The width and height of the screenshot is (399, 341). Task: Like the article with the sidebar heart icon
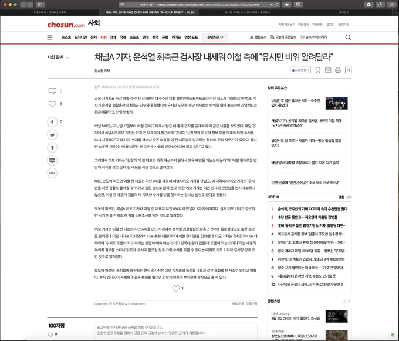tap(52, 104)
